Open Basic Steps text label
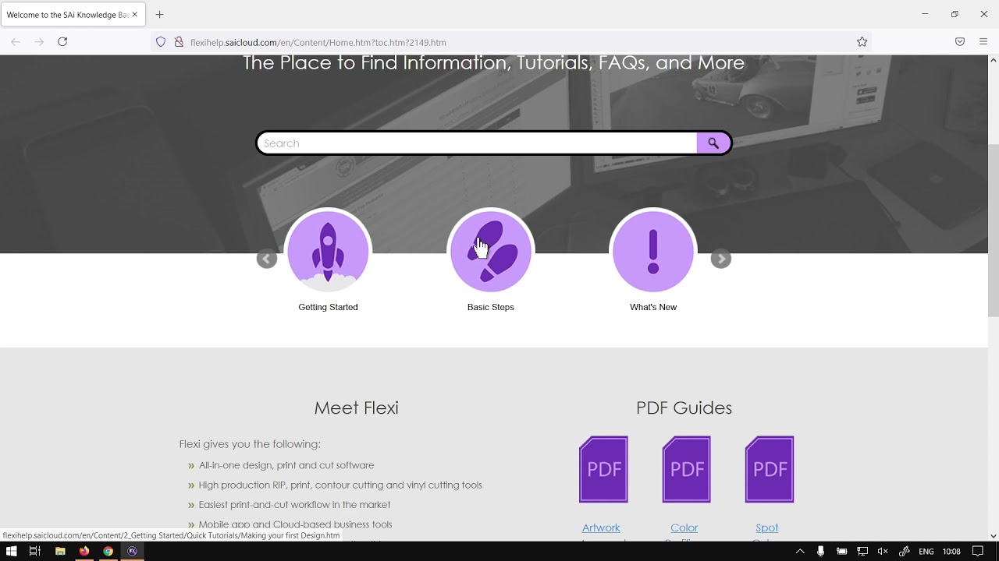 click(x=491, y=307)
